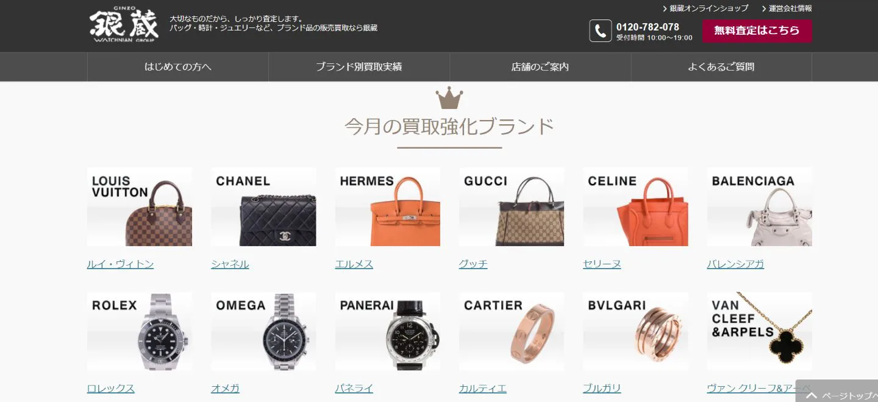Open the バレンシアガ text link
This screenshot has width=878, height=402.
[x=735, y=264]
